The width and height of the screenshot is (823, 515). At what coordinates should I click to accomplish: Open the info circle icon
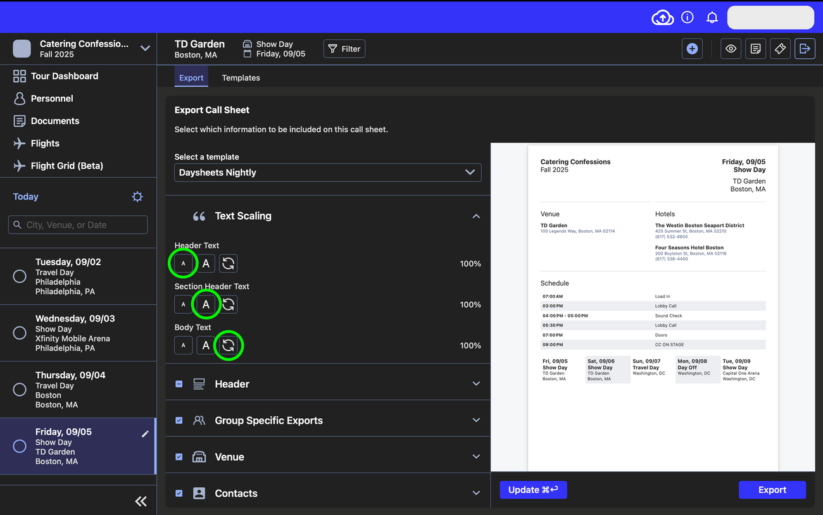point(688,18)
